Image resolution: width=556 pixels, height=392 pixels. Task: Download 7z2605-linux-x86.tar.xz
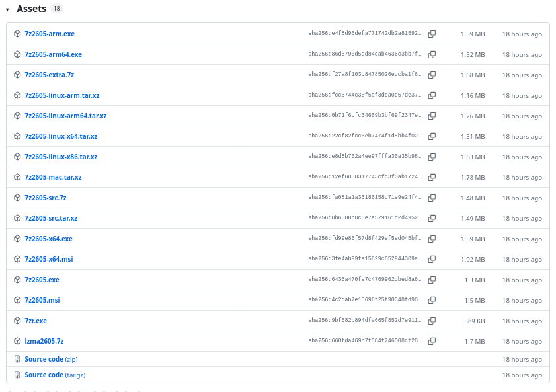pyautogui.click(x=61, y=157)
